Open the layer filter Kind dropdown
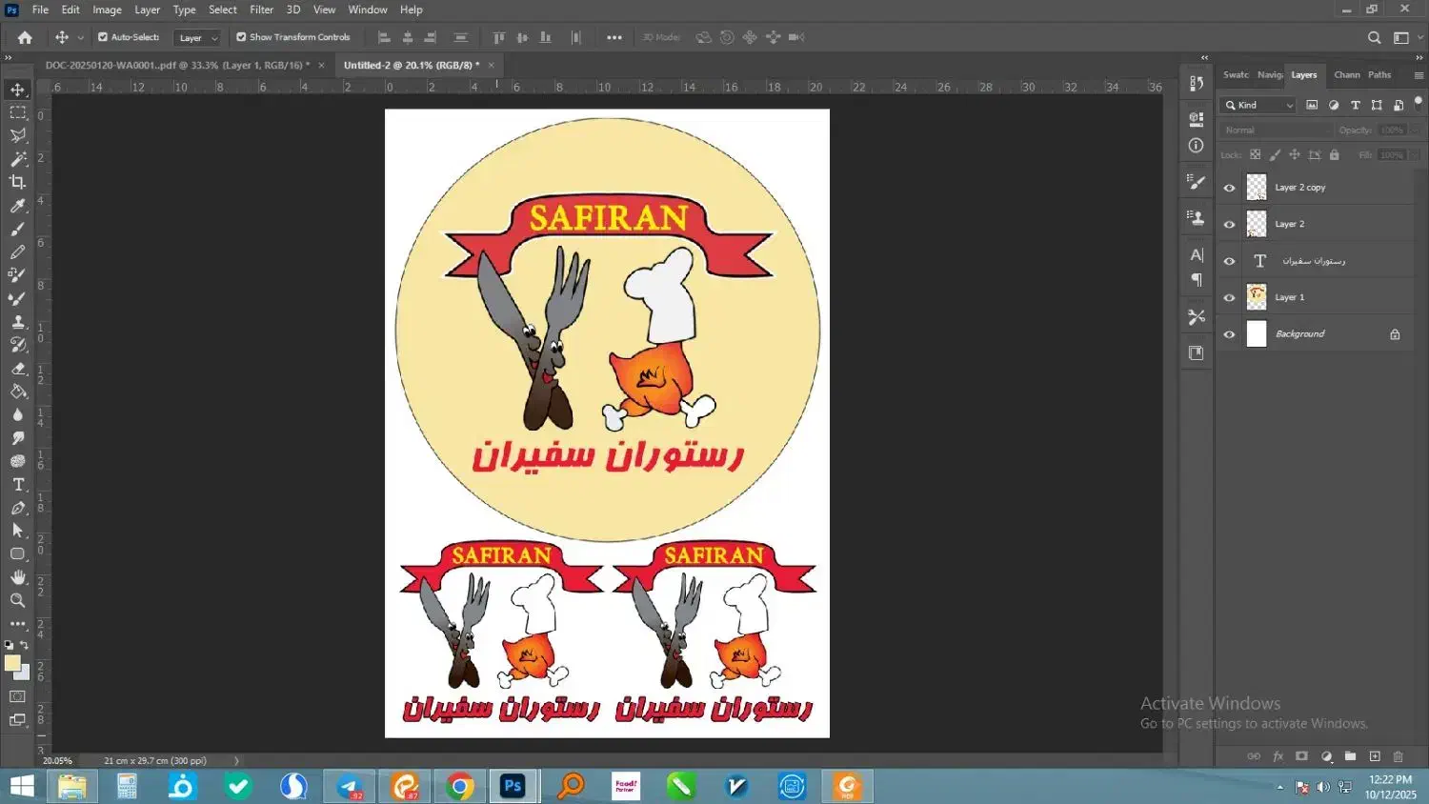1429x804 pixels. [1259, 105]
